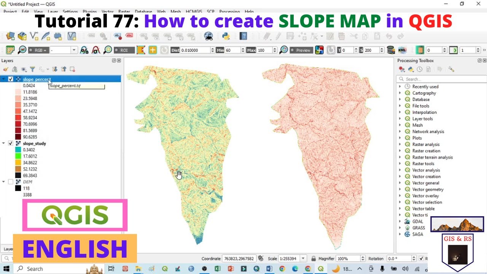487x274 pixels.
Task: Click Remove Layer icon in Layers panel
Action: point(72,69)
